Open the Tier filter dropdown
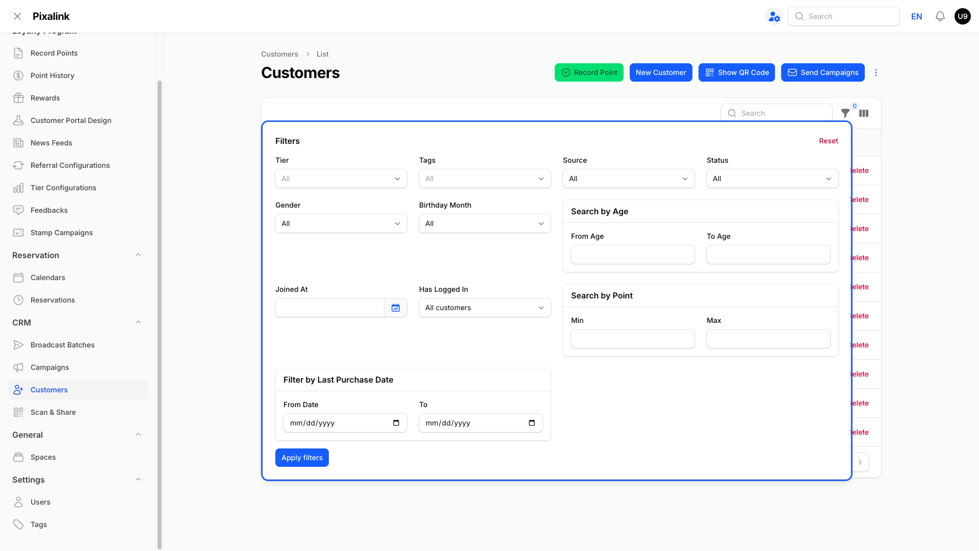The width and height of the screenshot is (979, 551). [341, 179]
